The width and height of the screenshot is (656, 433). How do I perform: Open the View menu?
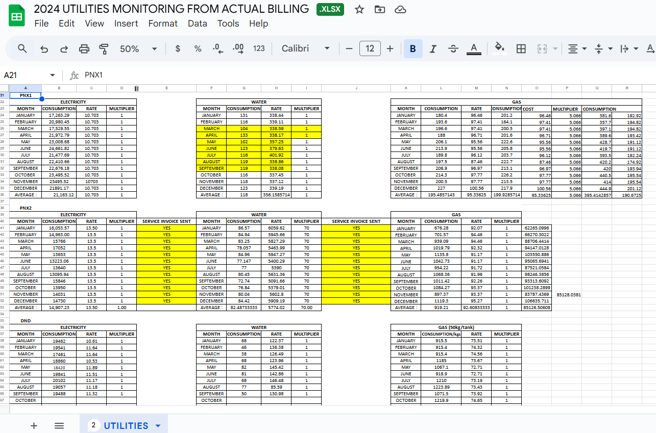click(94, 23)
